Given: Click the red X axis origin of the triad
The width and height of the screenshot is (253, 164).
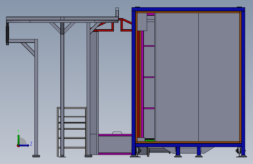Looking at the screenshot, I should tap(18, 146).
